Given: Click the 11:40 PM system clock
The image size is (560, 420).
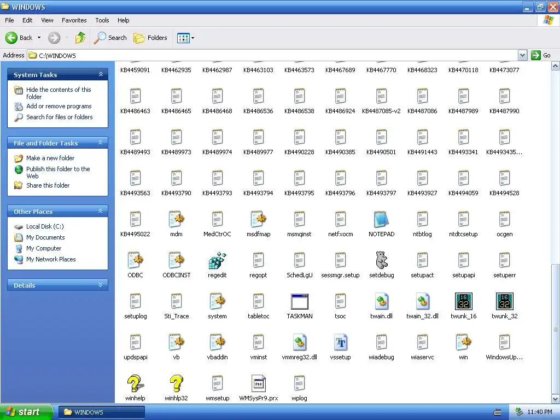Looking at the screenshot, I should click(x=539, y=412).
